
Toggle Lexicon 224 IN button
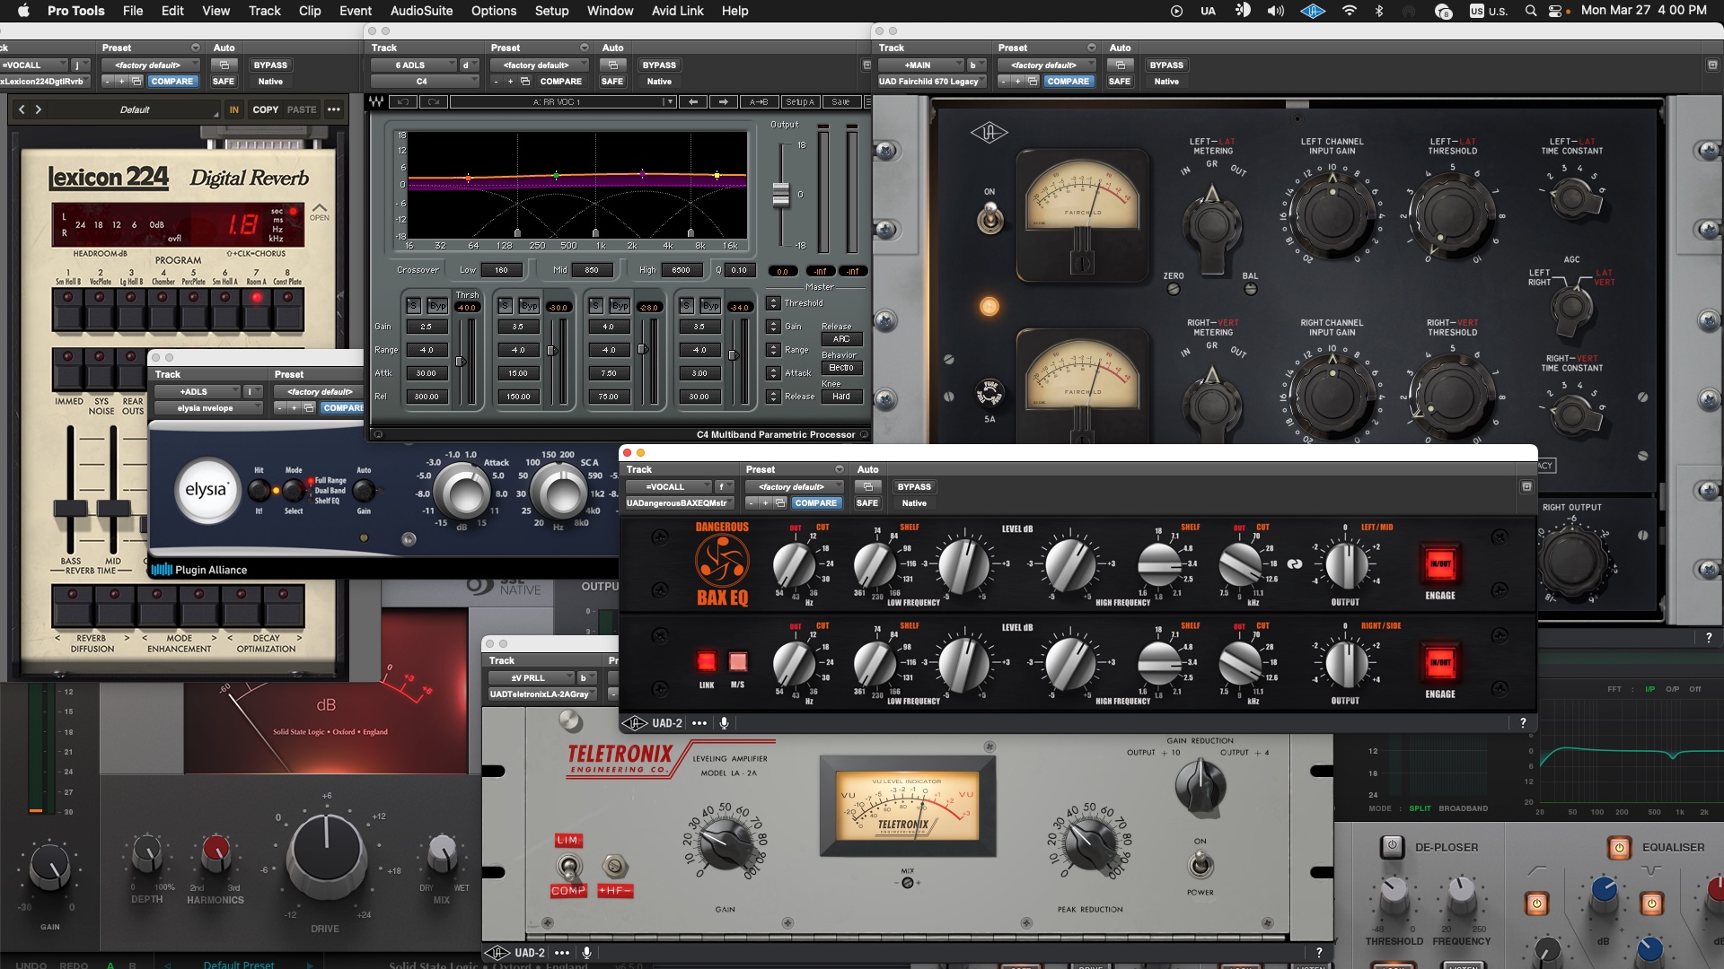coord(234,109)
